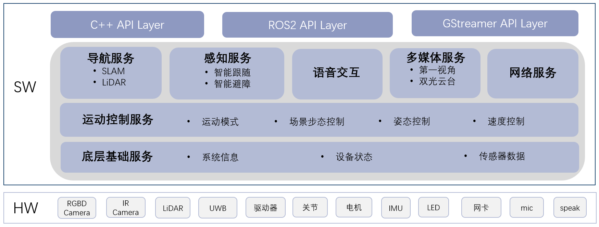Click the 运动模式 item
Viewport: 599px width, 227px height.
[x=220, y=122]
